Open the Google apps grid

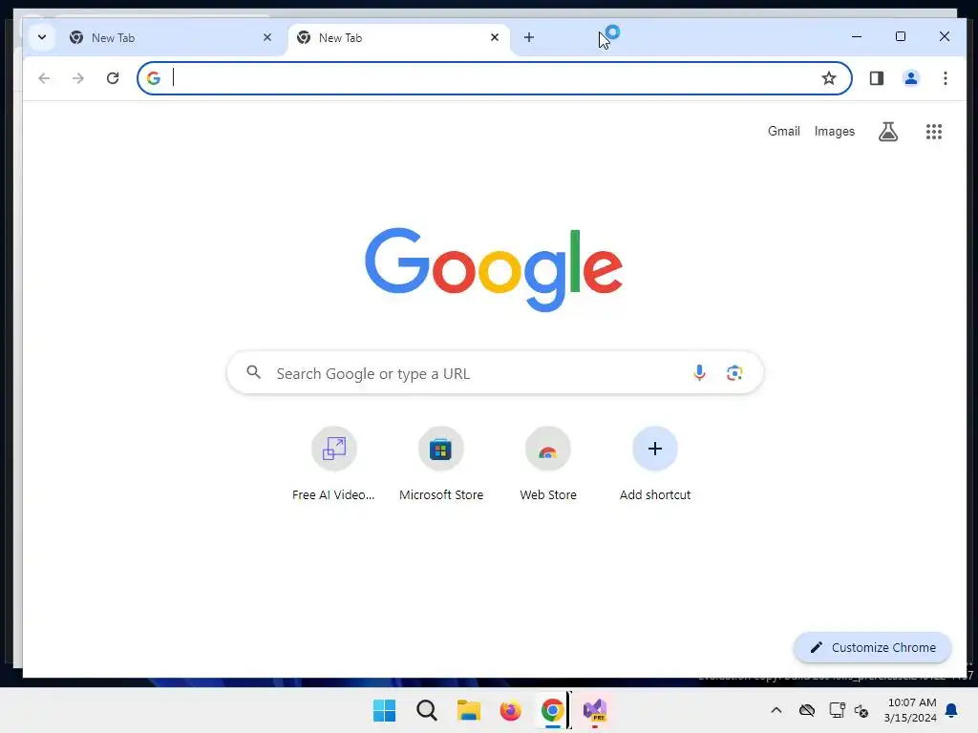(x=934, y=132)
